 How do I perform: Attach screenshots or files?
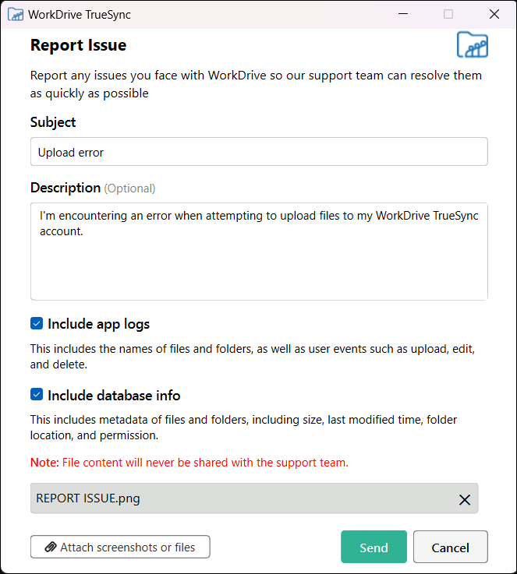click(120, 547)
